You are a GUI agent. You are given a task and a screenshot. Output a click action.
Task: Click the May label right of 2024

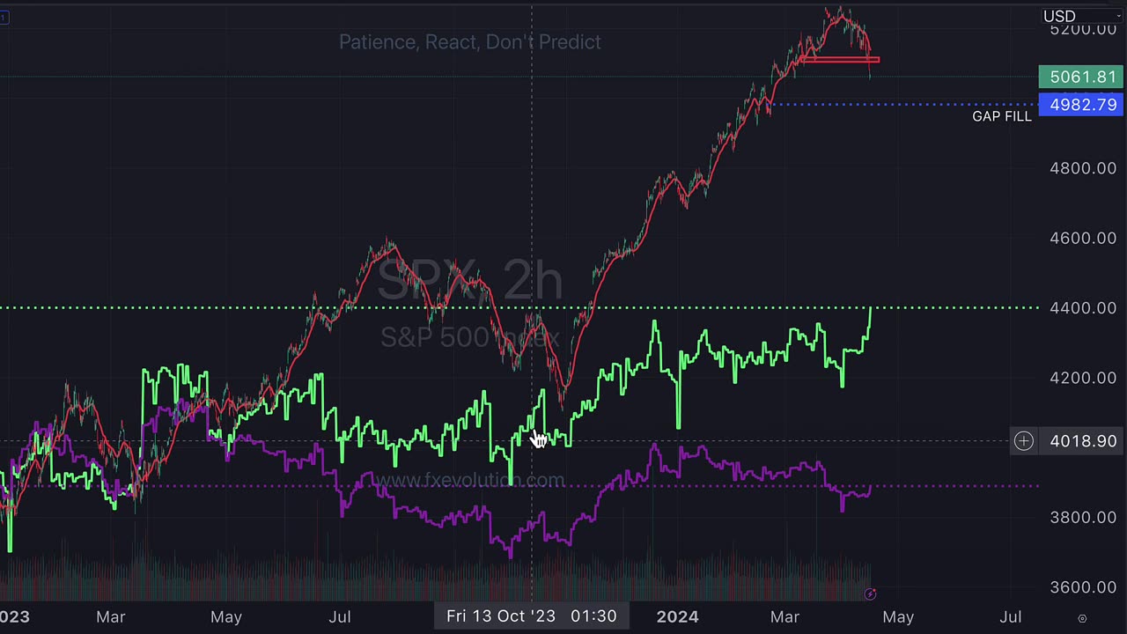(898, 617)
